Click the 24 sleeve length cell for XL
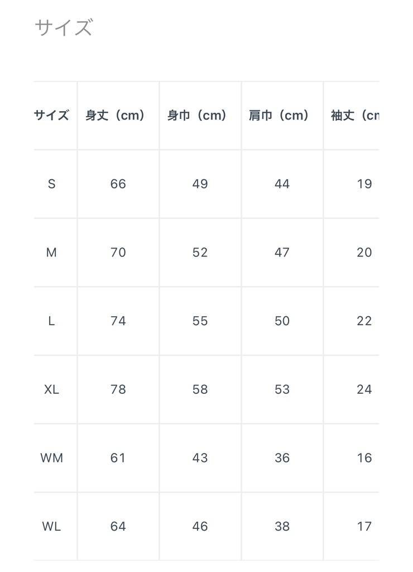Viewport: 413px width, 572px height. pos(364,389)
